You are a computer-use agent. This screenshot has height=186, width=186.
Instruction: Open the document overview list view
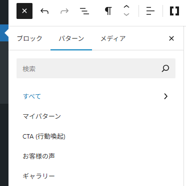pos(84,11)
